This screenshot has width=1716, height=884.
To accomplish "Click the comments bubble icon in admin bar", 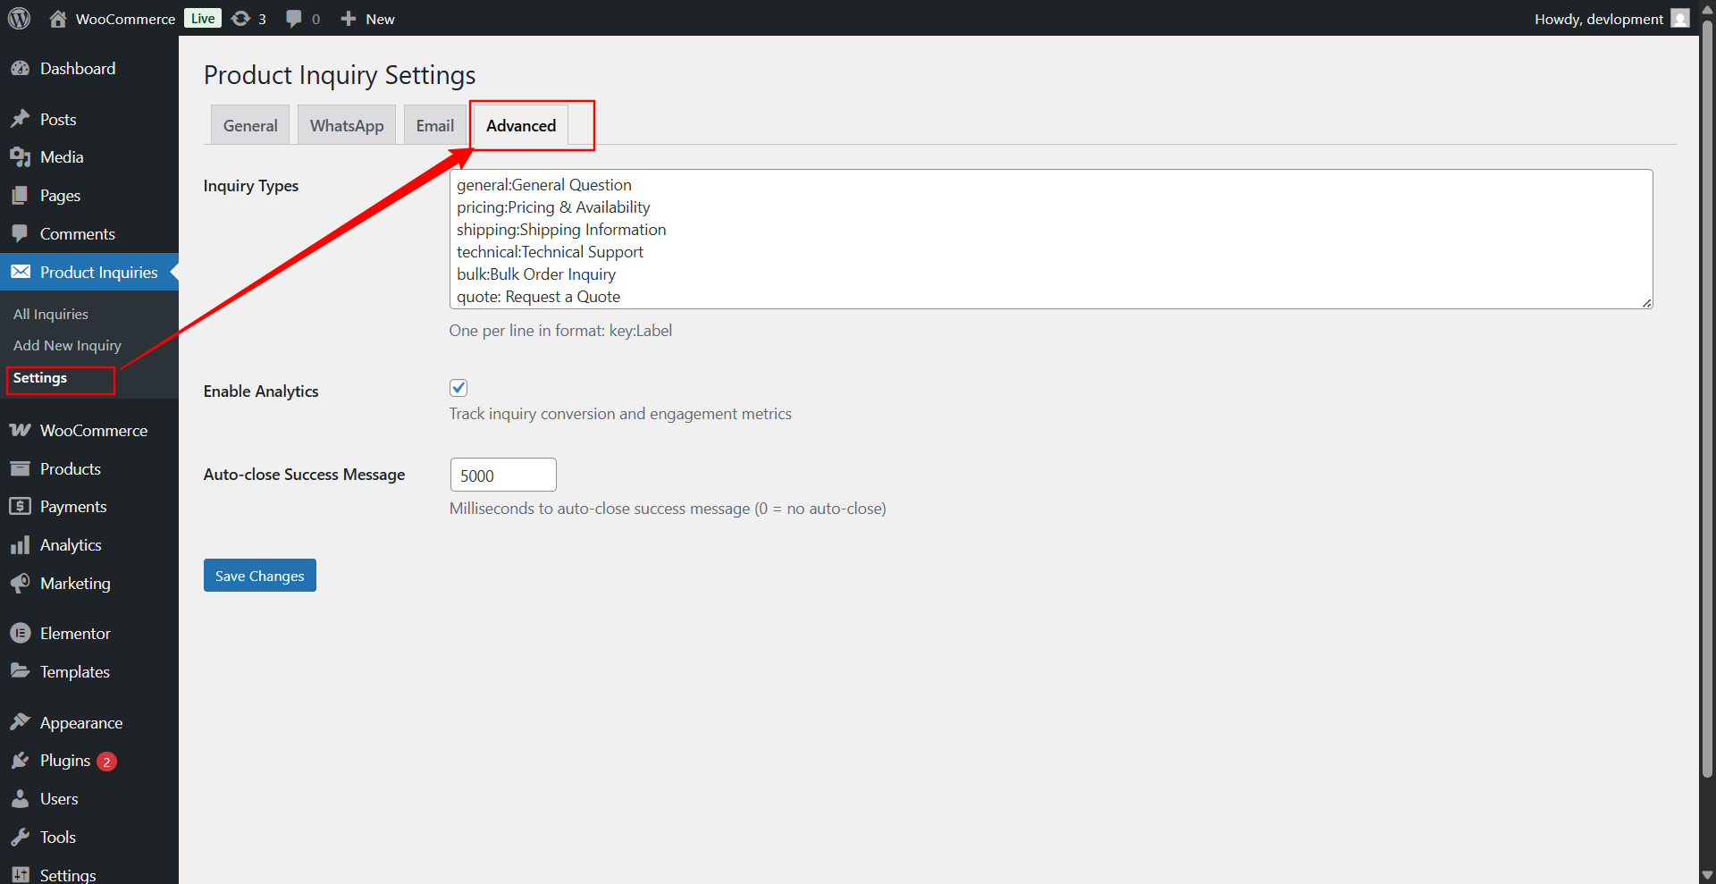I will 294,19.
